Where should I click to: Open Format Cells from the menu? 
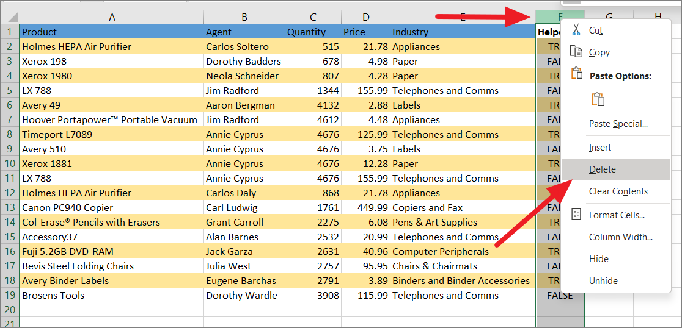[x=617, y=215]
